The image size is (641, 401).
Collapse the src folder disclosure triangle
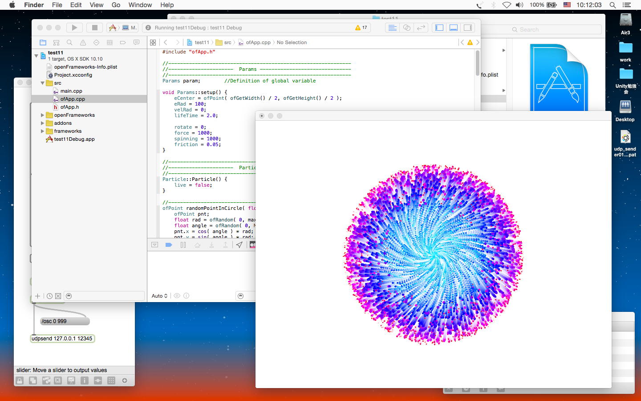pos(43,83)
